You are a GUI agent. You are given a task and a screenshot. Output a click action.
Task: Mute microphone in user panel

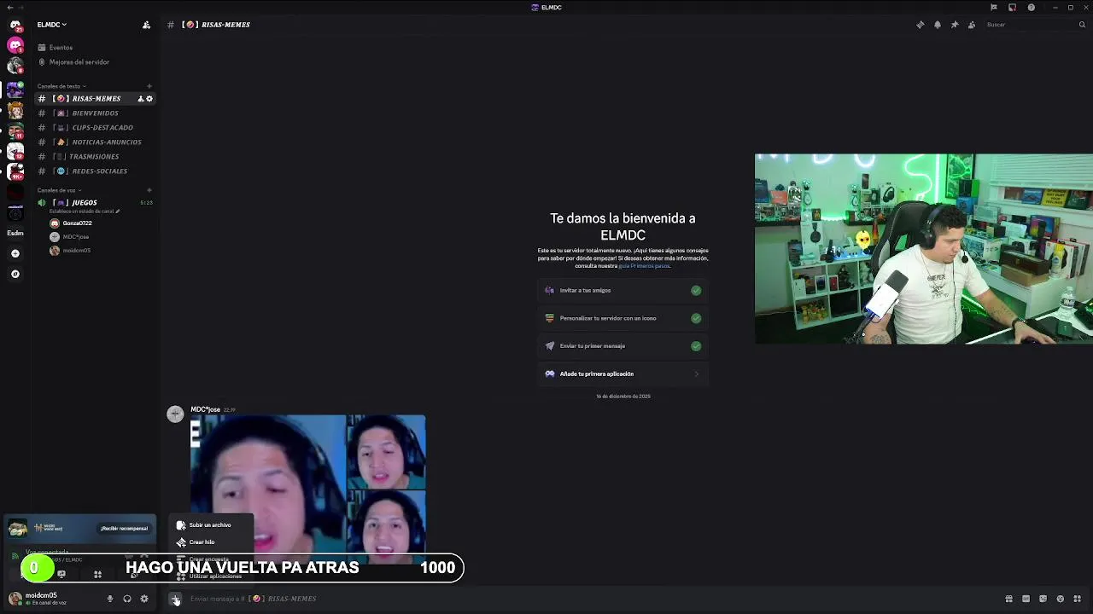point(110,599)
